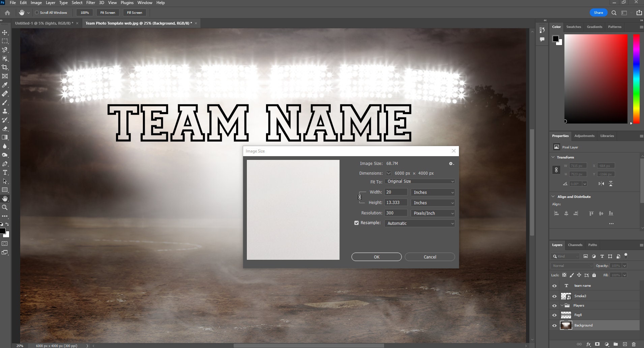Select the Crop tool

coord(5,67)
